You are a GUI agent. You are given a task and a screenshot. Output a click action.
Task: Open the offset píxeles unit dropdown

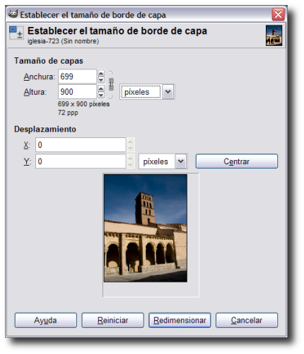[x=163, y=161]
